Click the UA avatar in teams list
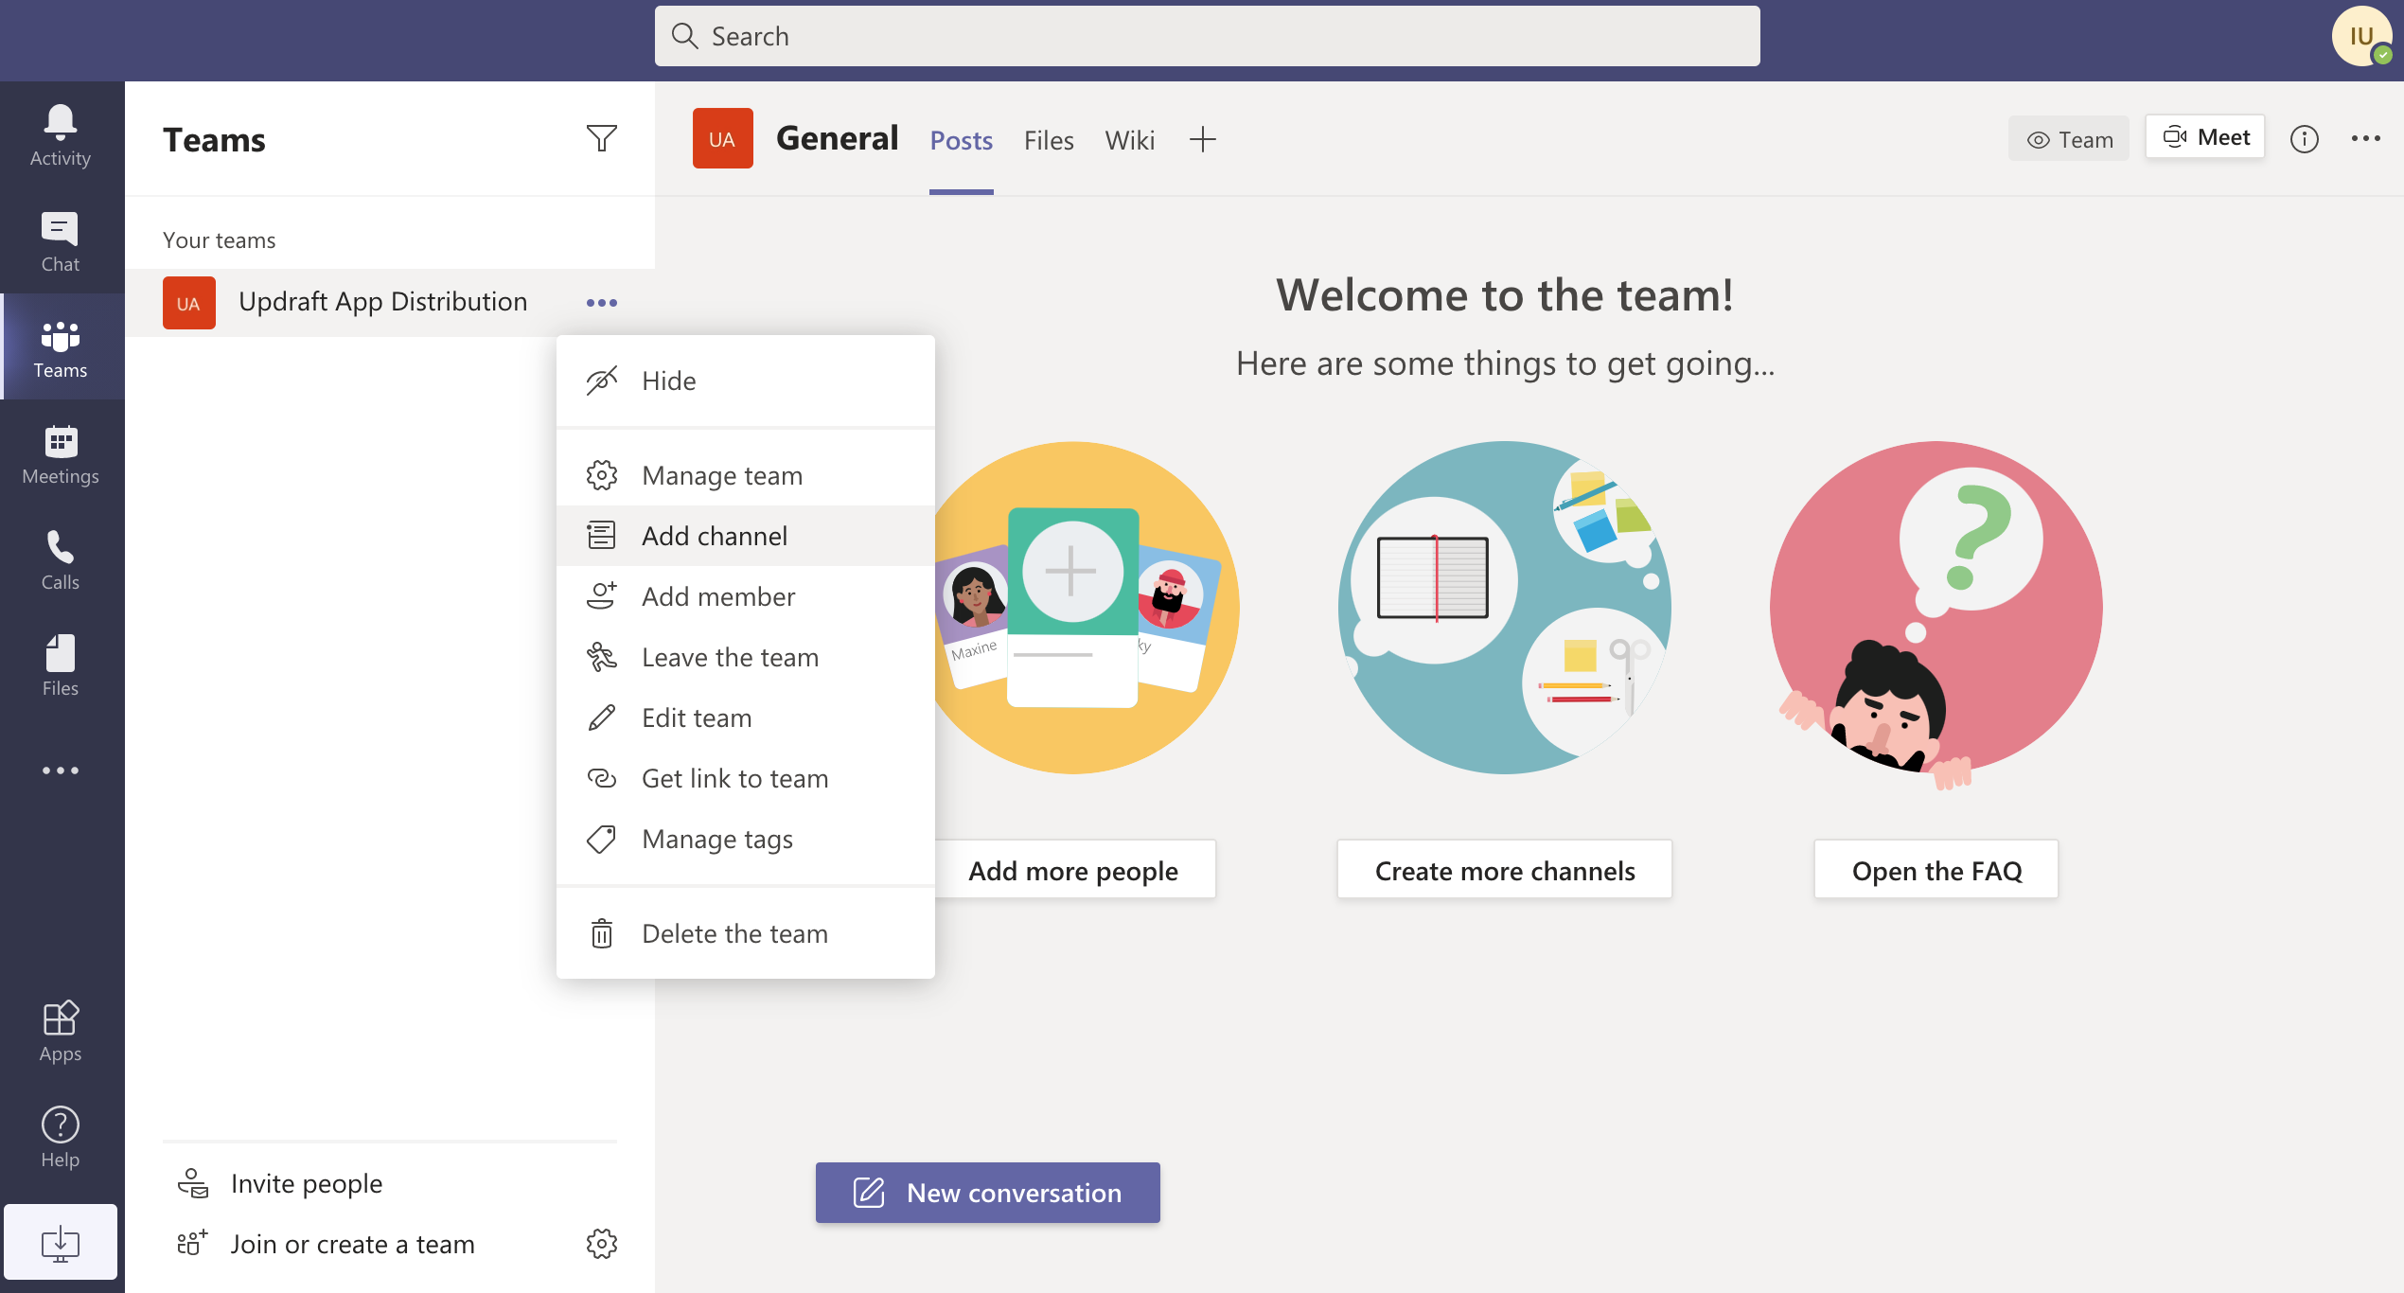This screenshot has width=2404, height=1293. pos(189,303)
